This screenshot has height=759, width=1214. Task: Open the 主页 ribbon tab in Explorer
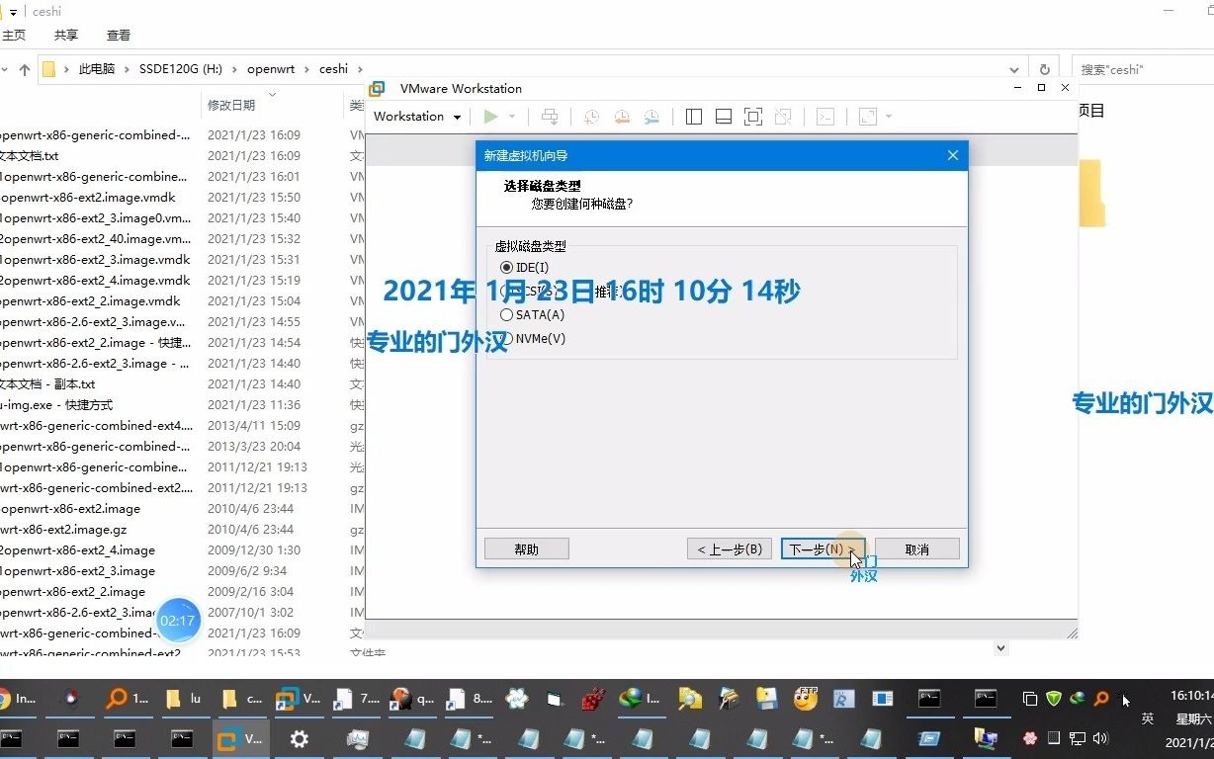pyautogui.click(x=14, y=36)
